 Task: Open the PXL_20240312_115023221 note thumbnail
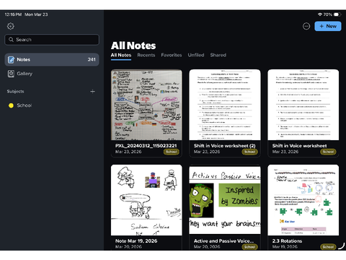pos(146,105)
